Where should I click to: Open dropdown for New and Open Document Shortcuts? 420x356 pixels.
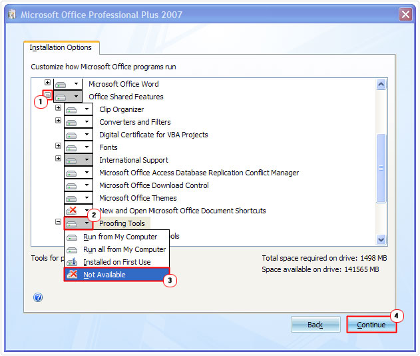[x=79, y=210]
